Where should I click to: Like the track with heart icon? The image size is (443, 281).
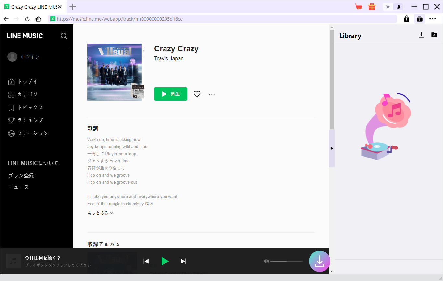(x=197, y=94)
